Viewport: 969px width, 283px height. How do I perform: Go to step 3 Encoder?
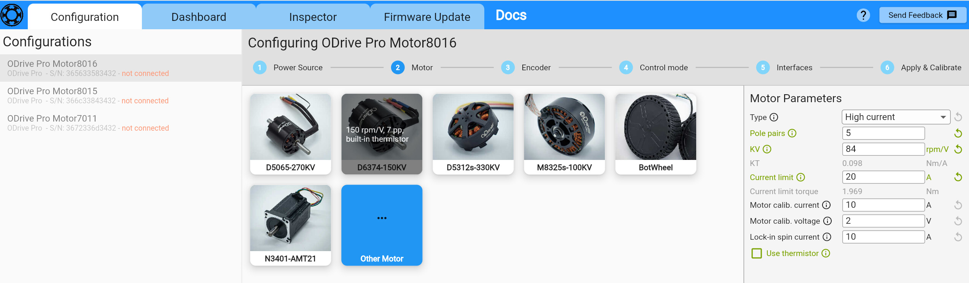pos(526,68)
